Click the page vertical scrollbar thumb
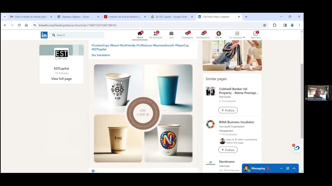Screen dimensions: 332x186 (302, 101)
